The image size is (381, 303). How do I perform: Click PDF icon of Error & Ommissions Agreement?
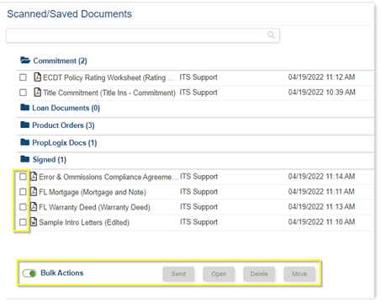[34, 177]
